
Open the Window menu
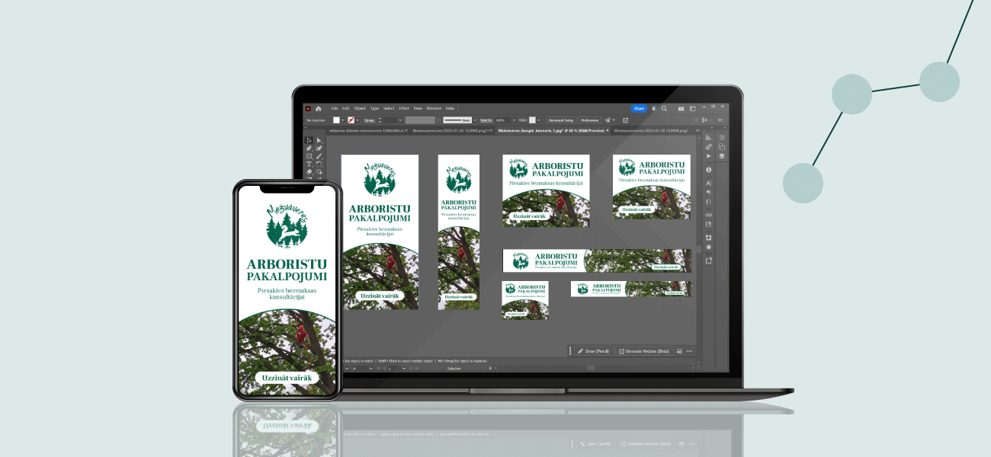click(434, 108)
